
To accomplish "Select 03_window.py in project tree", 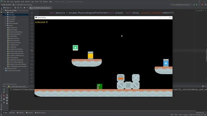I will [x=12, y=28].
